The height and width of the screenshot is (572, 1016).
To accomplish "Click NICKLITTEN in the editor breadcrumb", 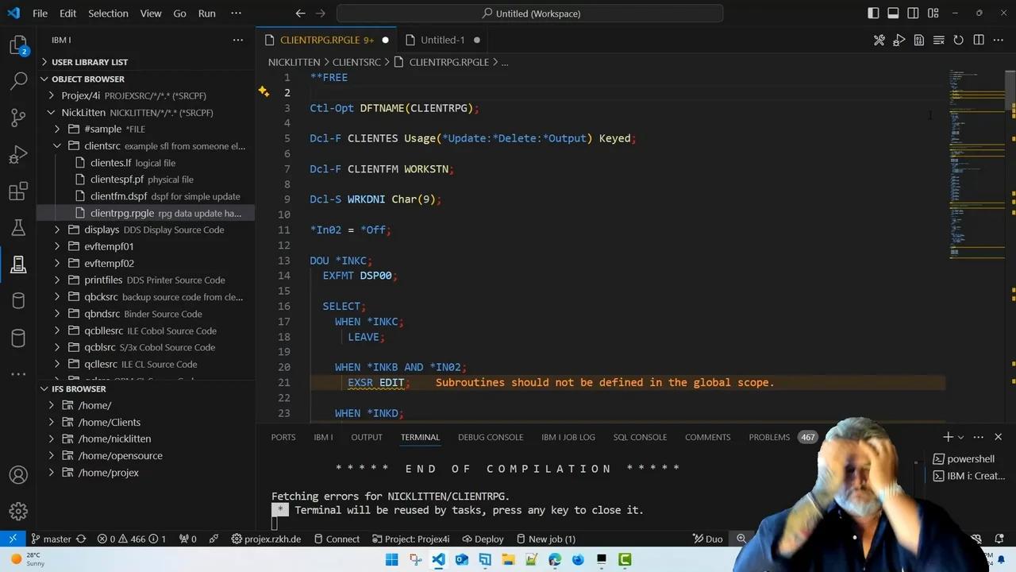I will pyautogui.click(x=294, y=62).
